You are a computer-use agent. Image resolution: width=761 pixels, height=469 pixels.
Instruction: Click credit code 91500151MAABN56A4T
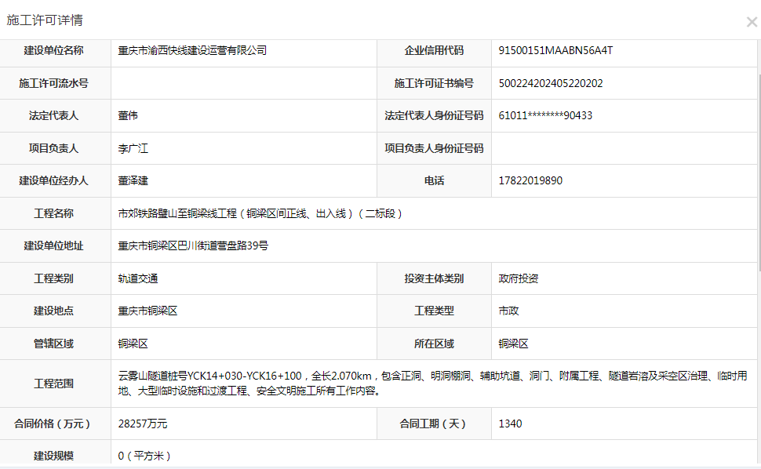[x=555, y=51]
